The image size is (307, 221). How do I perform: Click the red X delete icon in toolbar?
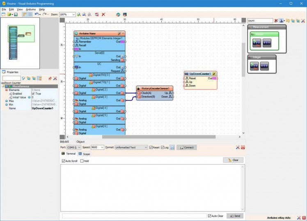(103, 14)
